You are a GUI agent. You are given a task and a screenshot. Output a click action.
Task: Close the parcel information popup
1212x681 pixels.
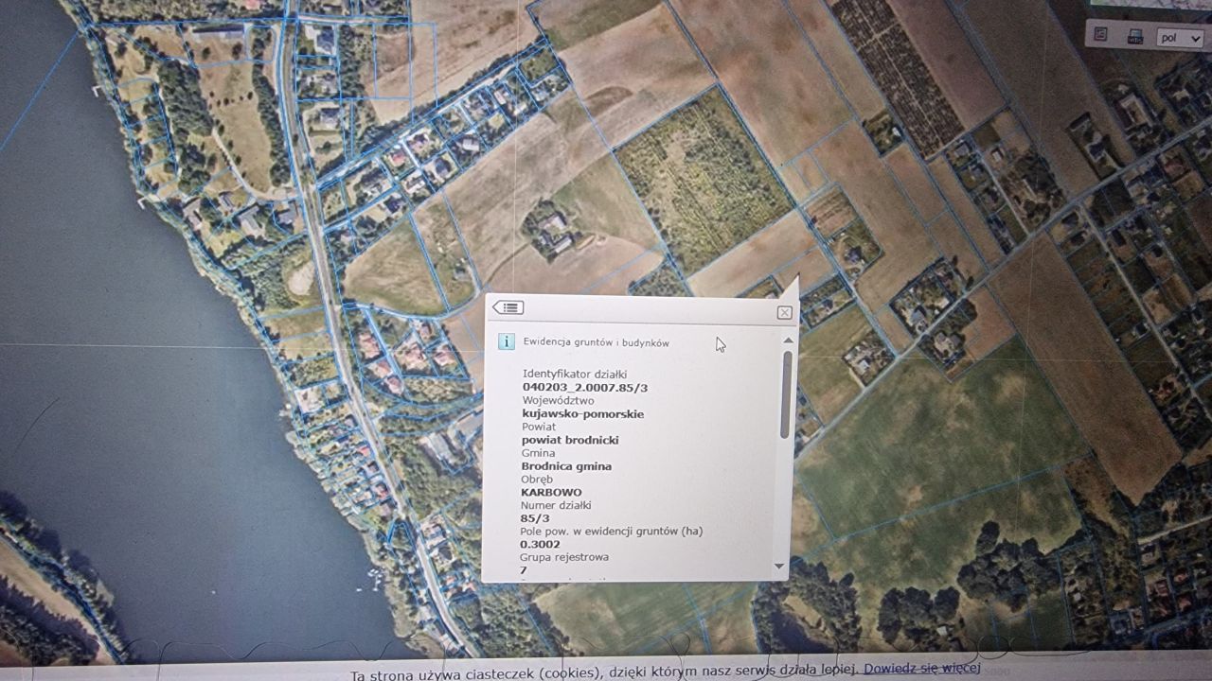[x=784, y=313]
